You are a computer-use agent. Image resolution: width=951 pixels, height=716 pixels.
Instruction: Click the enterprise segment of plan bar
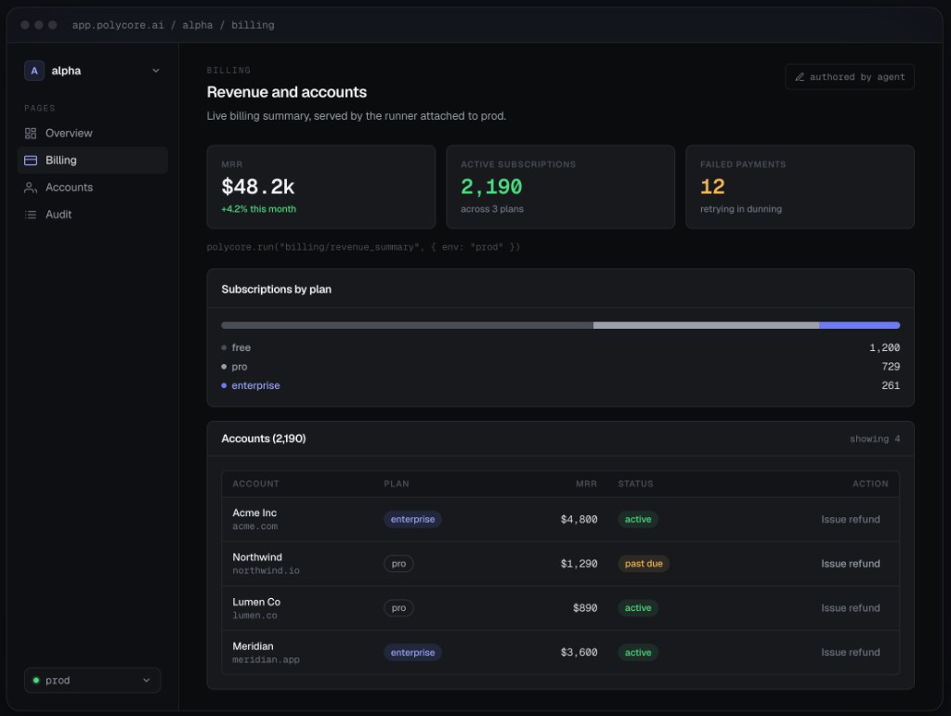tap(859, 326)
